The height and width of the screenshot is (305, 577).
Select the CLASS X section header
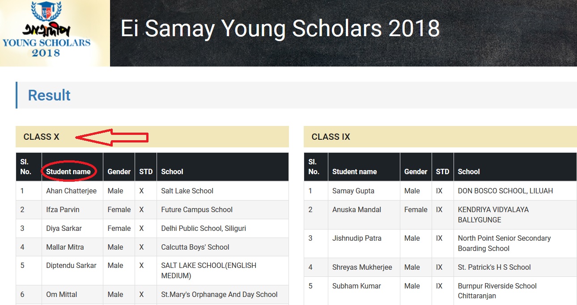coord(41,137)
